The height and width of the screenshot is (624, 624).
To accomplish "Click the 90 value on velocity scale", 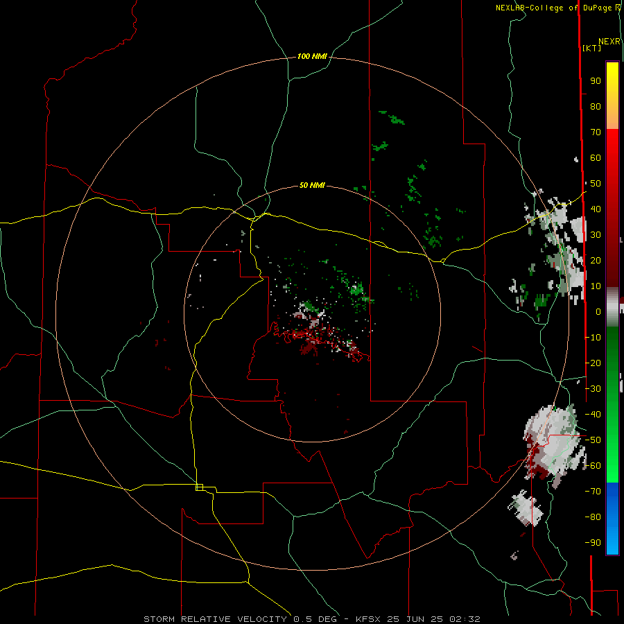I will (x=596, y=81).
